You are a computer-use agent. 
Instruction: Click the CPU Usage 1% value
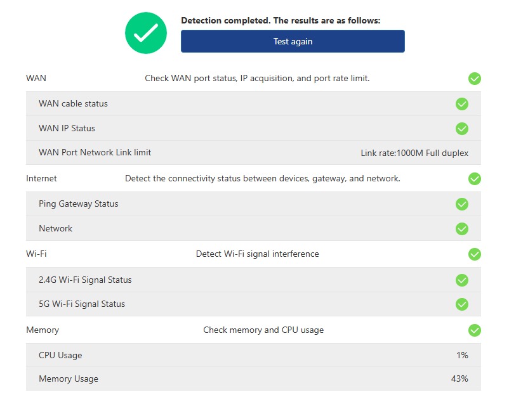point(462,356)
